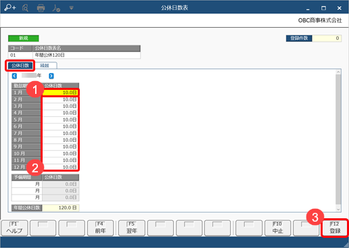Viewport: 349px width, 248px height.
Task: Close the 公休日数表 window
Action: click(x=340, y=8)
